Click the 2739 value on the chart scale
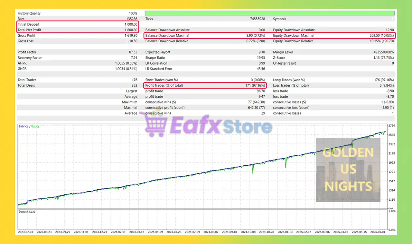 (392, 126)
